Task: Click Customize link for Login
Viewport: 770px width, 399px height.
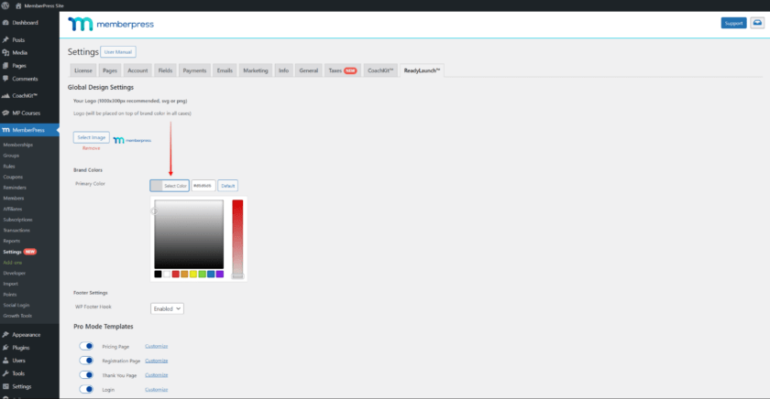Action: (156, 389)
